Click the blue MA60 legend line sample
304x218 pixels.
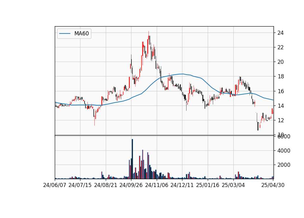coord(65,33)
